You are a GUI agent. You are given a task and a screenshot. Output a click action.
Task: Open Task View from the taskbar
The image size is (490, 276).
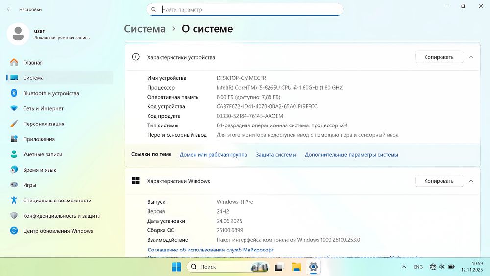point(278,267)
